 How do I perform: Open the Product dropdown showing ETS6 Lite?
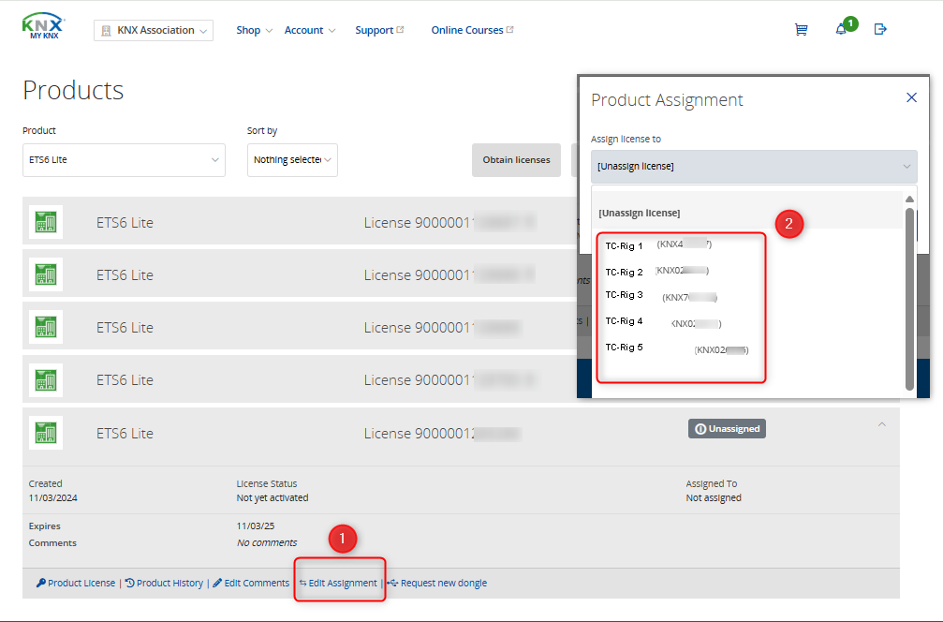124,160
